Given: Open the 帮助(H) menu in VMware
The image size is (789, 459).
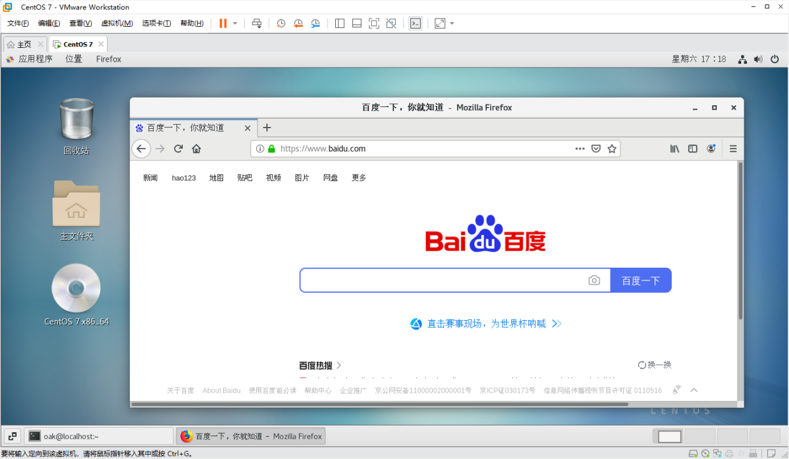Looking at the screenshot, I should point(192,23).
